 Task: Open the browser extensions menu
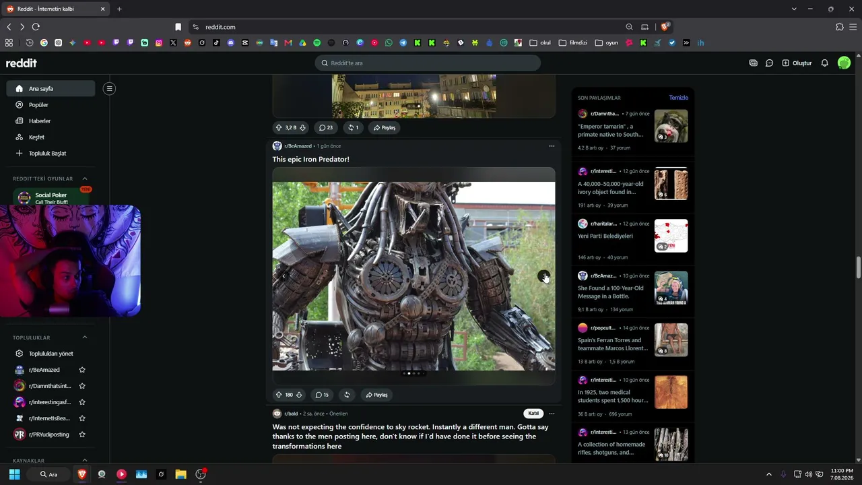(839, 27)
